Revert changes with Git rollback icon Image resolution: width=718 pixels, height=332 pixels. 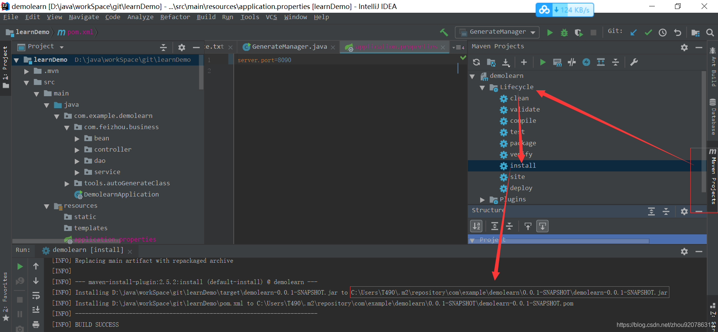click(x=677, y=33)
